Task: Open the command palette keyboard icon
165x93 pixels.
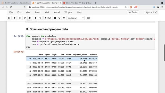Action: [x=88, y=18]
